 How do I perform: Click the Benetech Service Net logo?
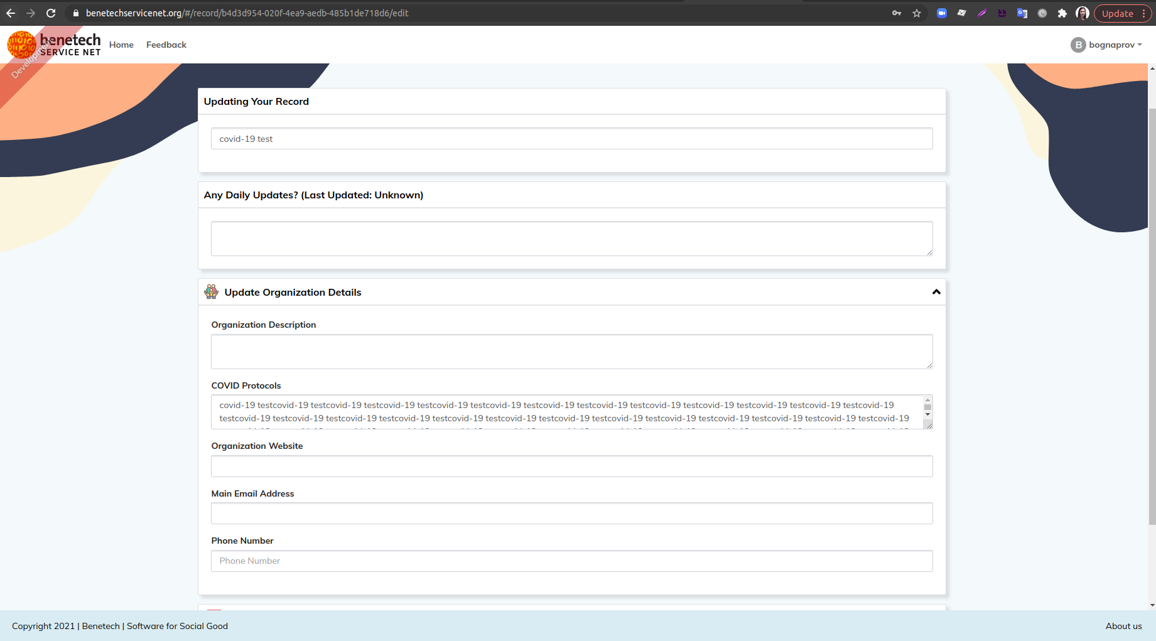(53, 45)
